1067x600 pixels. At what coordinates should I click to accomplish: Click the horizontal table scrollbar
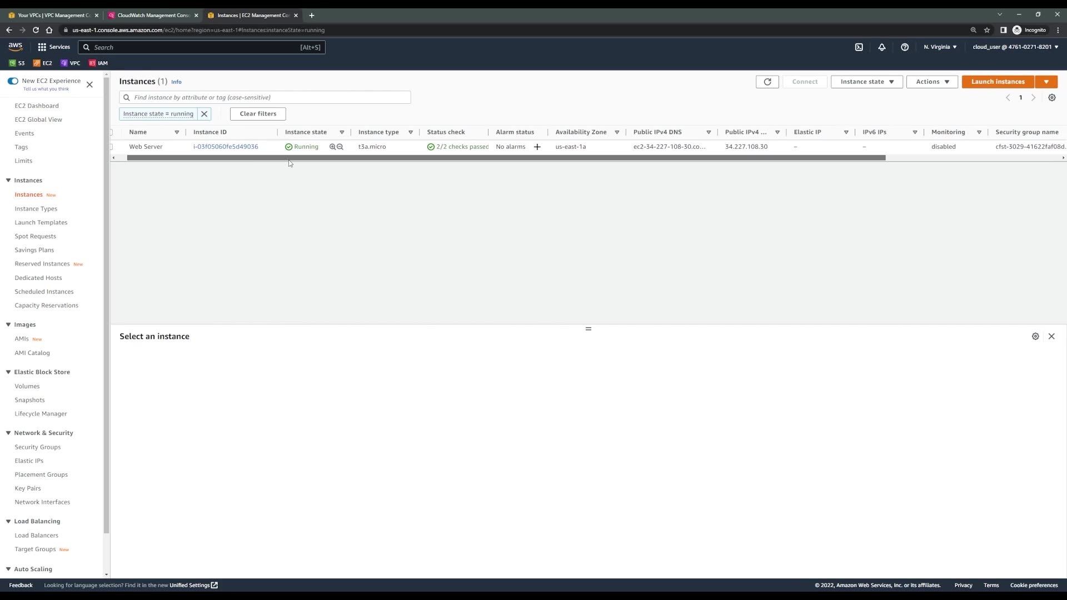[506, 158]
